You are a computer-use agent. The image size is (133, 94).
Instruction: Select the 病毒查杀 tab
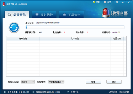[17, 14]
